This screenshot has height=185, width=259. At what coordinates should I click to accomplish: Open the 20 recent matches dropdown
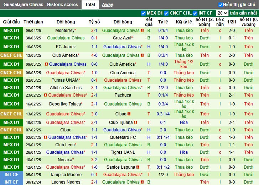coord(222,13)
